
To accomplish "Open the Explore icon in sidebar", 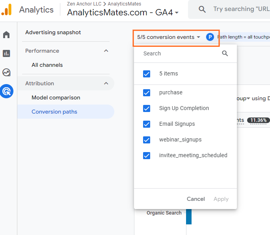I will click(6, 72).
